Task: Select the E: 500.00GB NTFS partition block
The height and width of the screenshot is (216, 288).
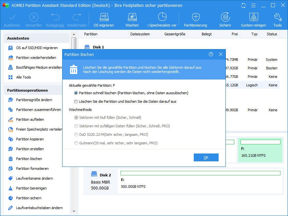Action: 200,180
